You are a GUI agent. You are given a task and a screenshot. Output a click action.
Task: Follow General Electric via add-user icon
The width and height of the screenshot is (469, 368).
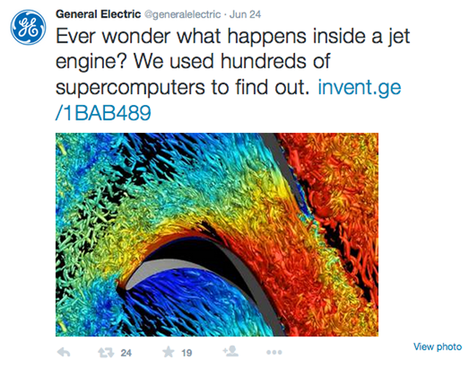(x=230, y=351)
